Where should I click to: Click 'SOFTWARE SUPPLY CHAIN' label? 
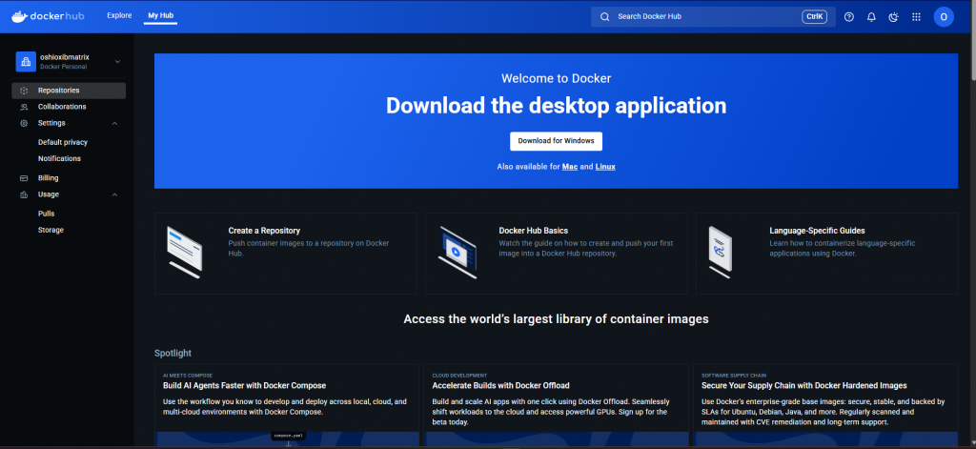(x=734, y=376)
